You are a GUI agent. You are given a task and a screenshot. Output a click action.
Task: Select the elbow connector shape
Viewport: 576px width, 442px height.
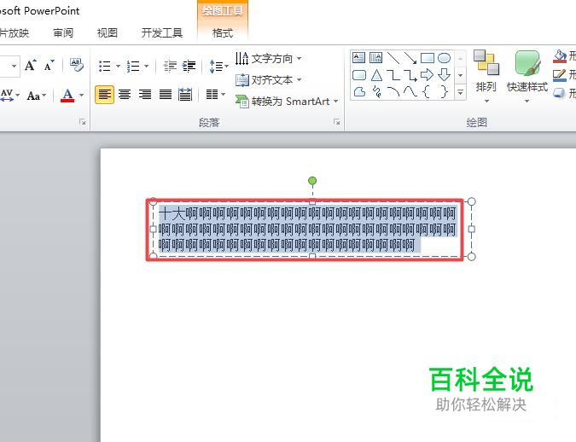(x=393, y=75)
